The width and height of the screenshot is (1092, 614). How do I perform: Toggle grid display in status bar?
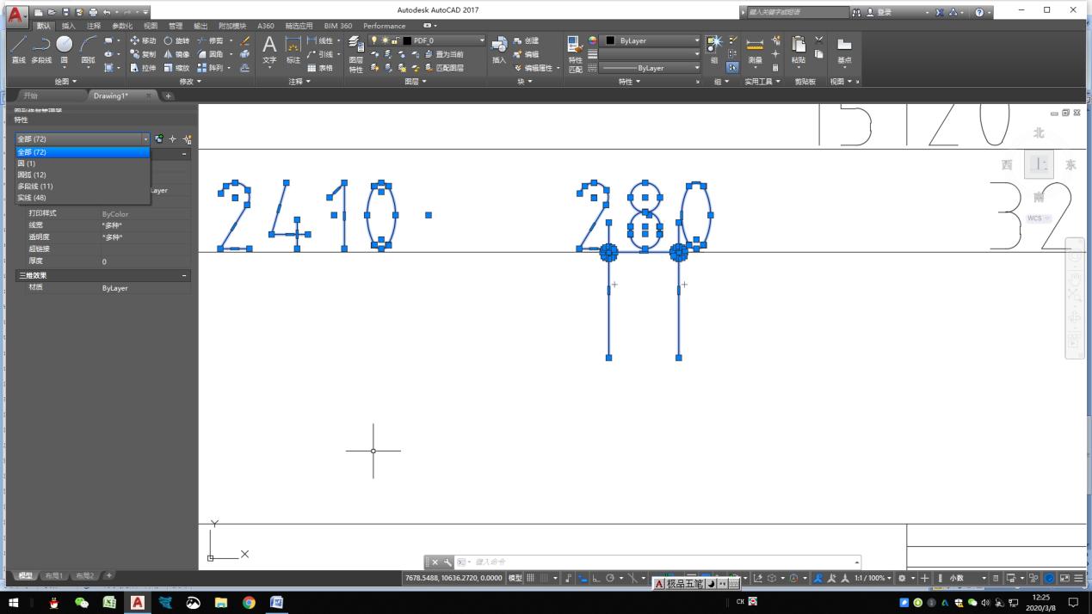(x=531, y=579)
